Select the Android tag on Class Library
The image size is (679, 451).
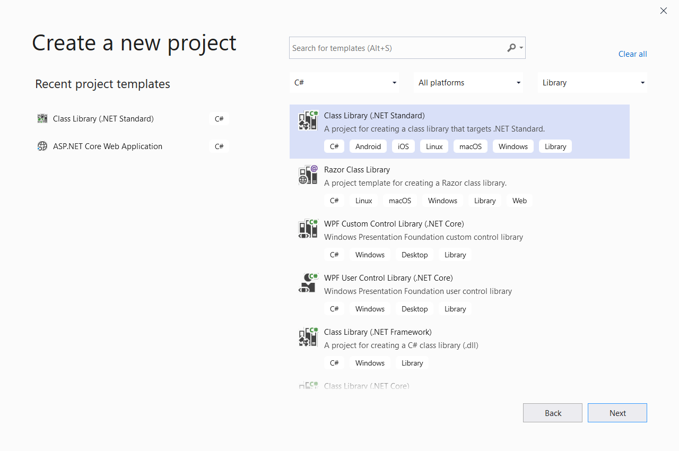click(368, 146)
